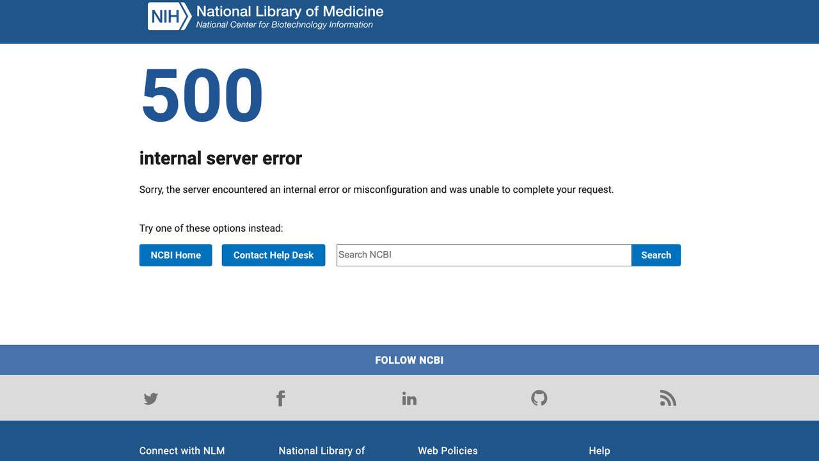
Task: Go to NCBI Home
Action: pyautogui.click(x=176, y=255)
